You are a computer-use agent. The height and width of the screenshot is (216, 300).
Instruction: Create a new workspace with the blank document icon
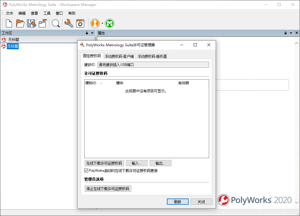pyautogui.click(x=8, y=23)
